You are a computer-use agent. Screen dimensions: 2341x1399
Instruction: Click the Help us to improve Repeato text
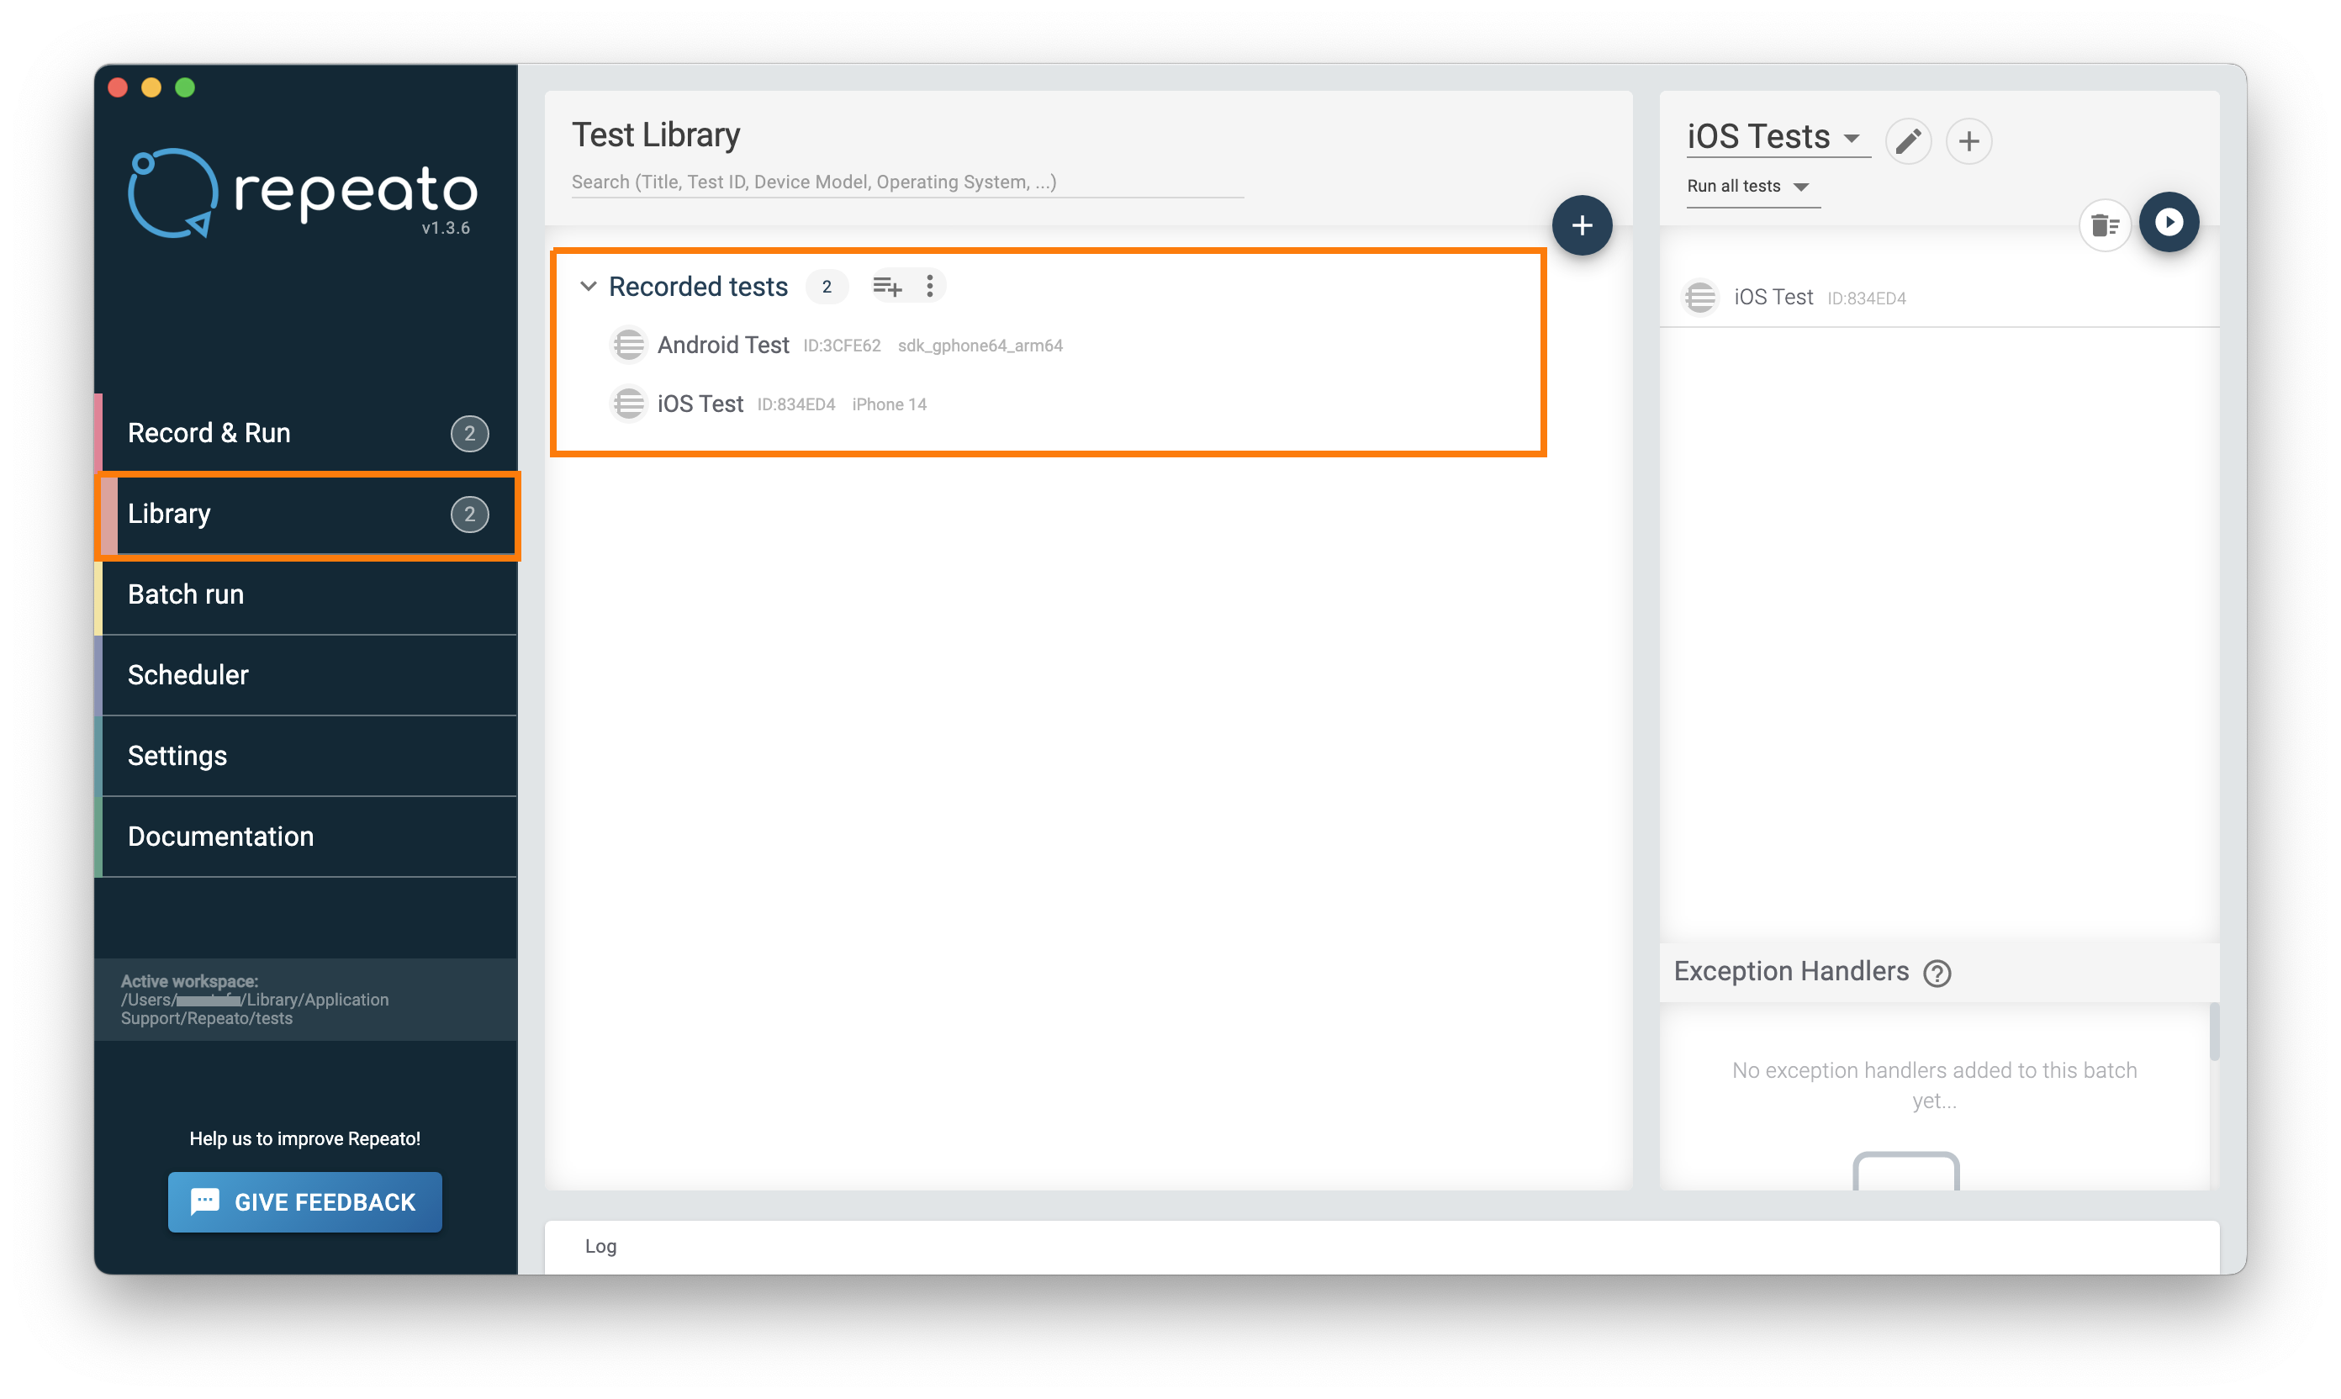click(304, 1139)
